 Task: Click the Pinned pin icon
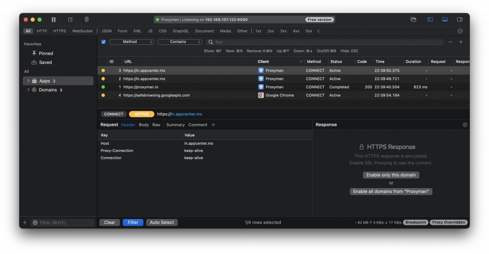(x=34, y=53)
